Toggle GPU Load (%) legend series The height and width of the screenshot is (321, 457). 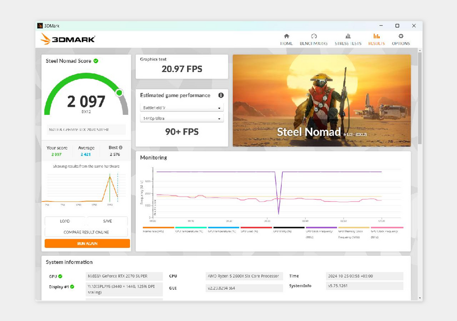click(256, 230)
